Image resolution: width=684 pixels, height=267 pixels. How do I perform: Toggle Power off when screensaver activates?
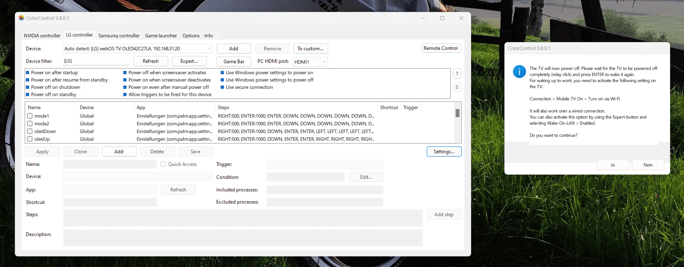[125, 73]
